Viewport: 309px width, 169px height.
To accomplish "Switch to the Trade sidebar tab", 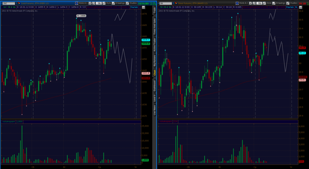I will 154,10.
